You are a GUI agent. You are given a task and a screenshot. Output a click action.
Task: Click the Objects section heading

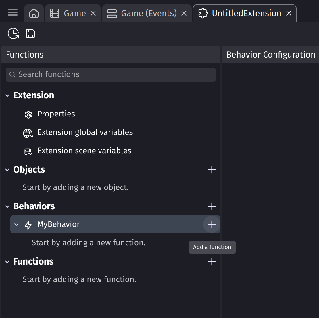tap(29, 170)
